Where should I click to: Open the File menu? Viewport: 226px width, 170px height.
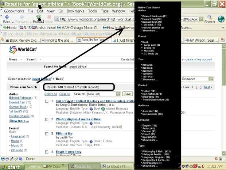[30, 11]
